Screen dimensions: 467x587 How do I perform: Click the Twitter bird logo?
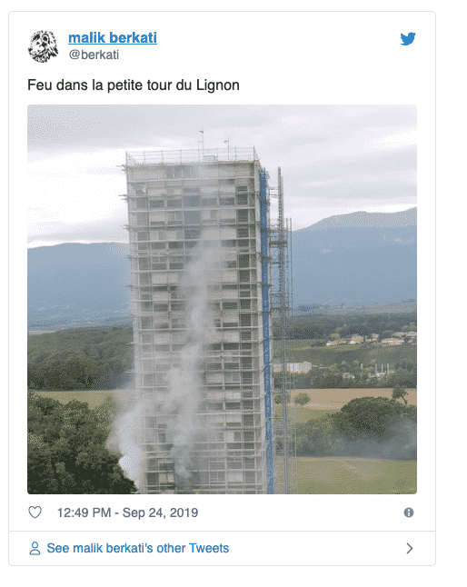[408, 39]
